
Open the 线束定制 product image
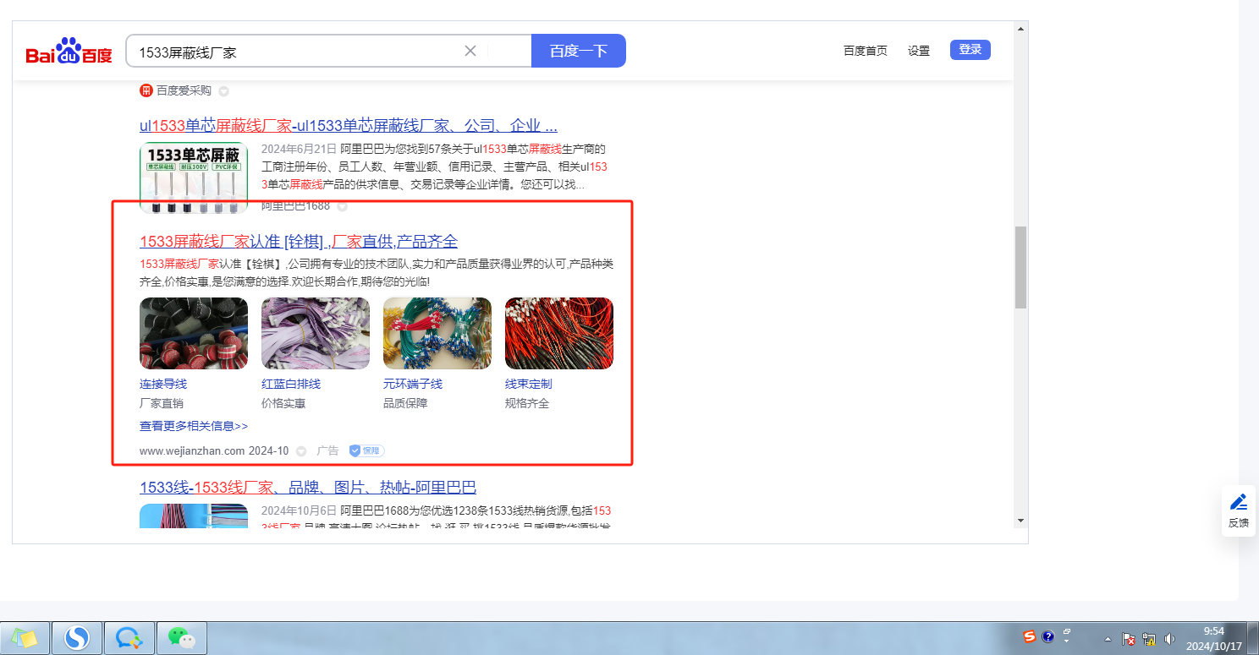click(559, 334)
